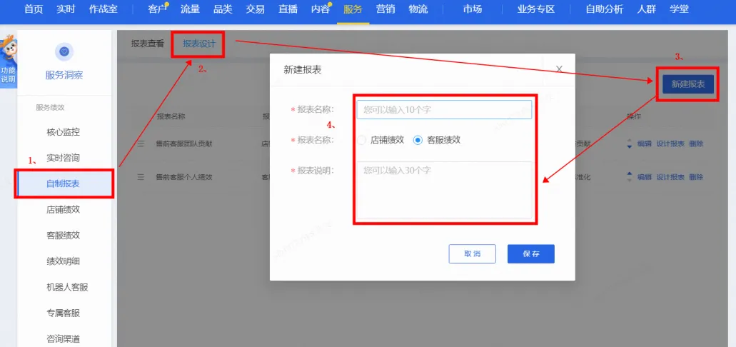Image resolution: width=736 pixels, height=347 pixels.
Task: Open the 客户 navigation item
Action: pos(157,9)
